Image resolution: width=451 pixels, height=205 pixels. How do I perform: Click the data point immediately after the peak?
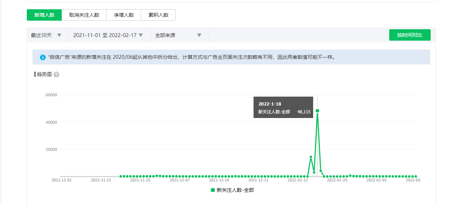point(321,171)
